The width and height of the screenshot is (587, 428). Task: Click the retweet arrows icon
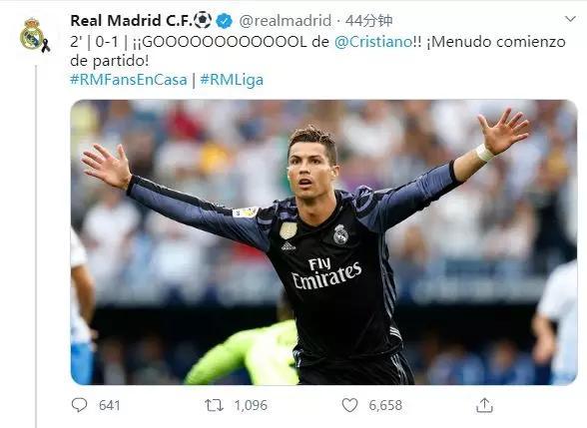click(214, 405)
